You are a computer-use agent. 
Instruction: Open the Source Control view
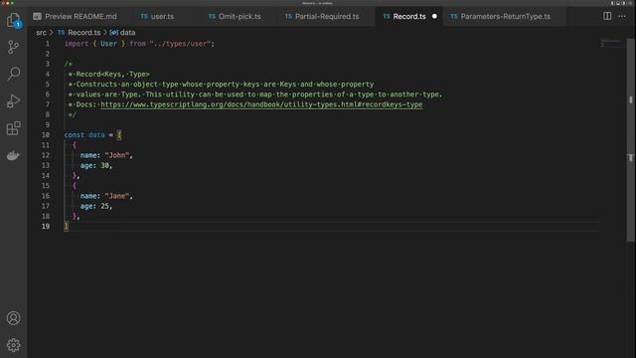point(13,47)
